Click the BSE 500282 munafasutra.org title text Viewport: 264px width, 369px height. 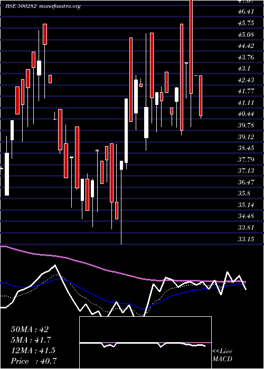coord(43,6)
